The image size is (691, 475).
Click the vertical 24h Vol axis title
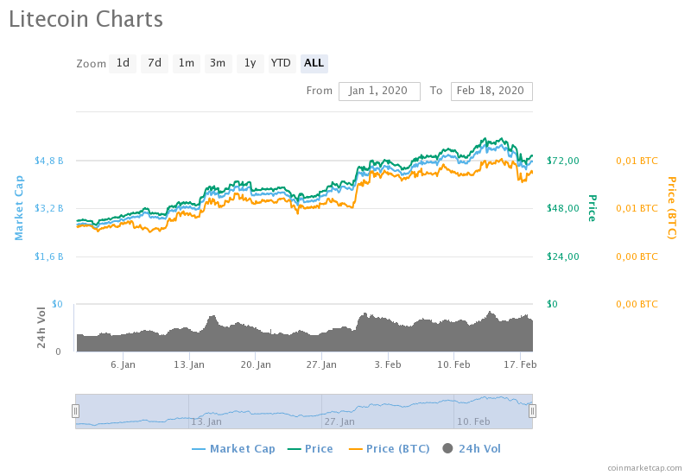point(41,327)
